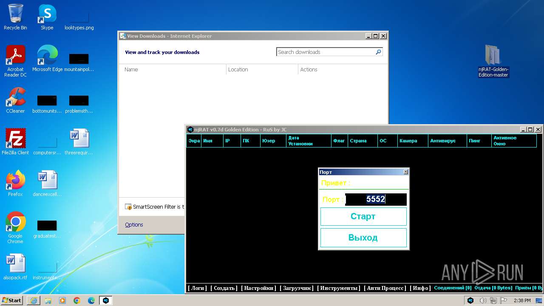
Task: Open the Recycle Bin desktop icon
Action: pos(15,17)
